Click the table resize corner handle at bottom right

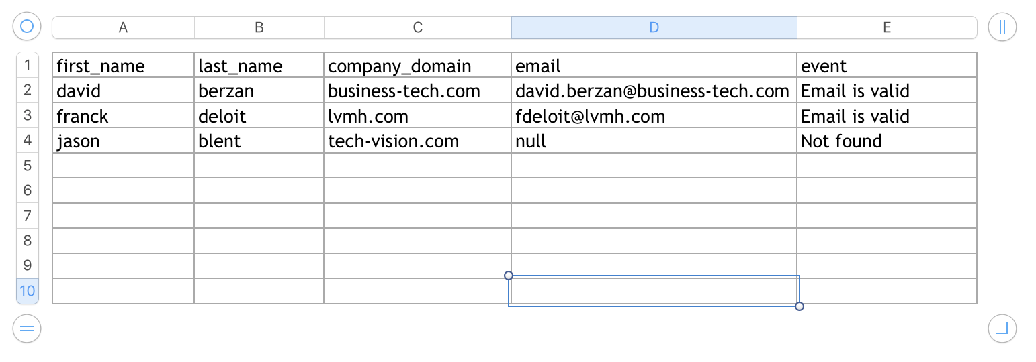[x=1002, y=328]
